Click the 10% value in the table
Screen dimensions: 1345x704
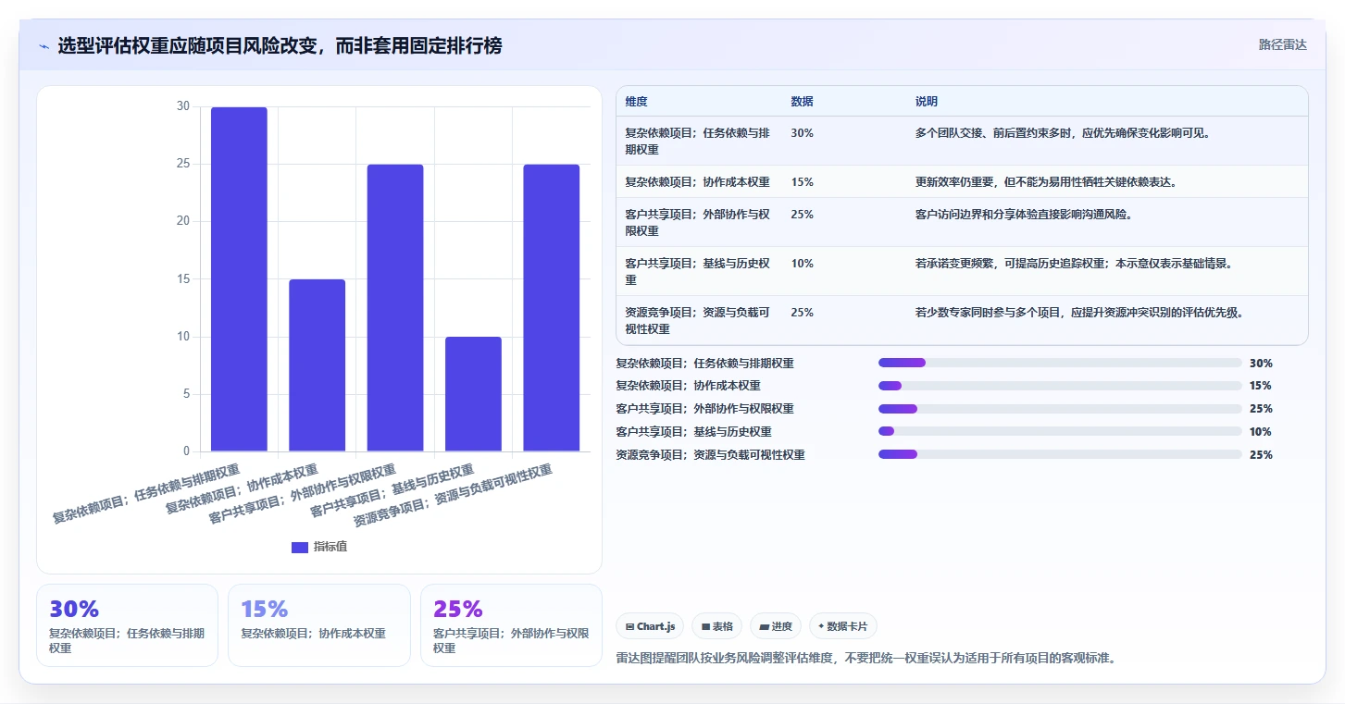pyautogui.click(x=803, y=264)
